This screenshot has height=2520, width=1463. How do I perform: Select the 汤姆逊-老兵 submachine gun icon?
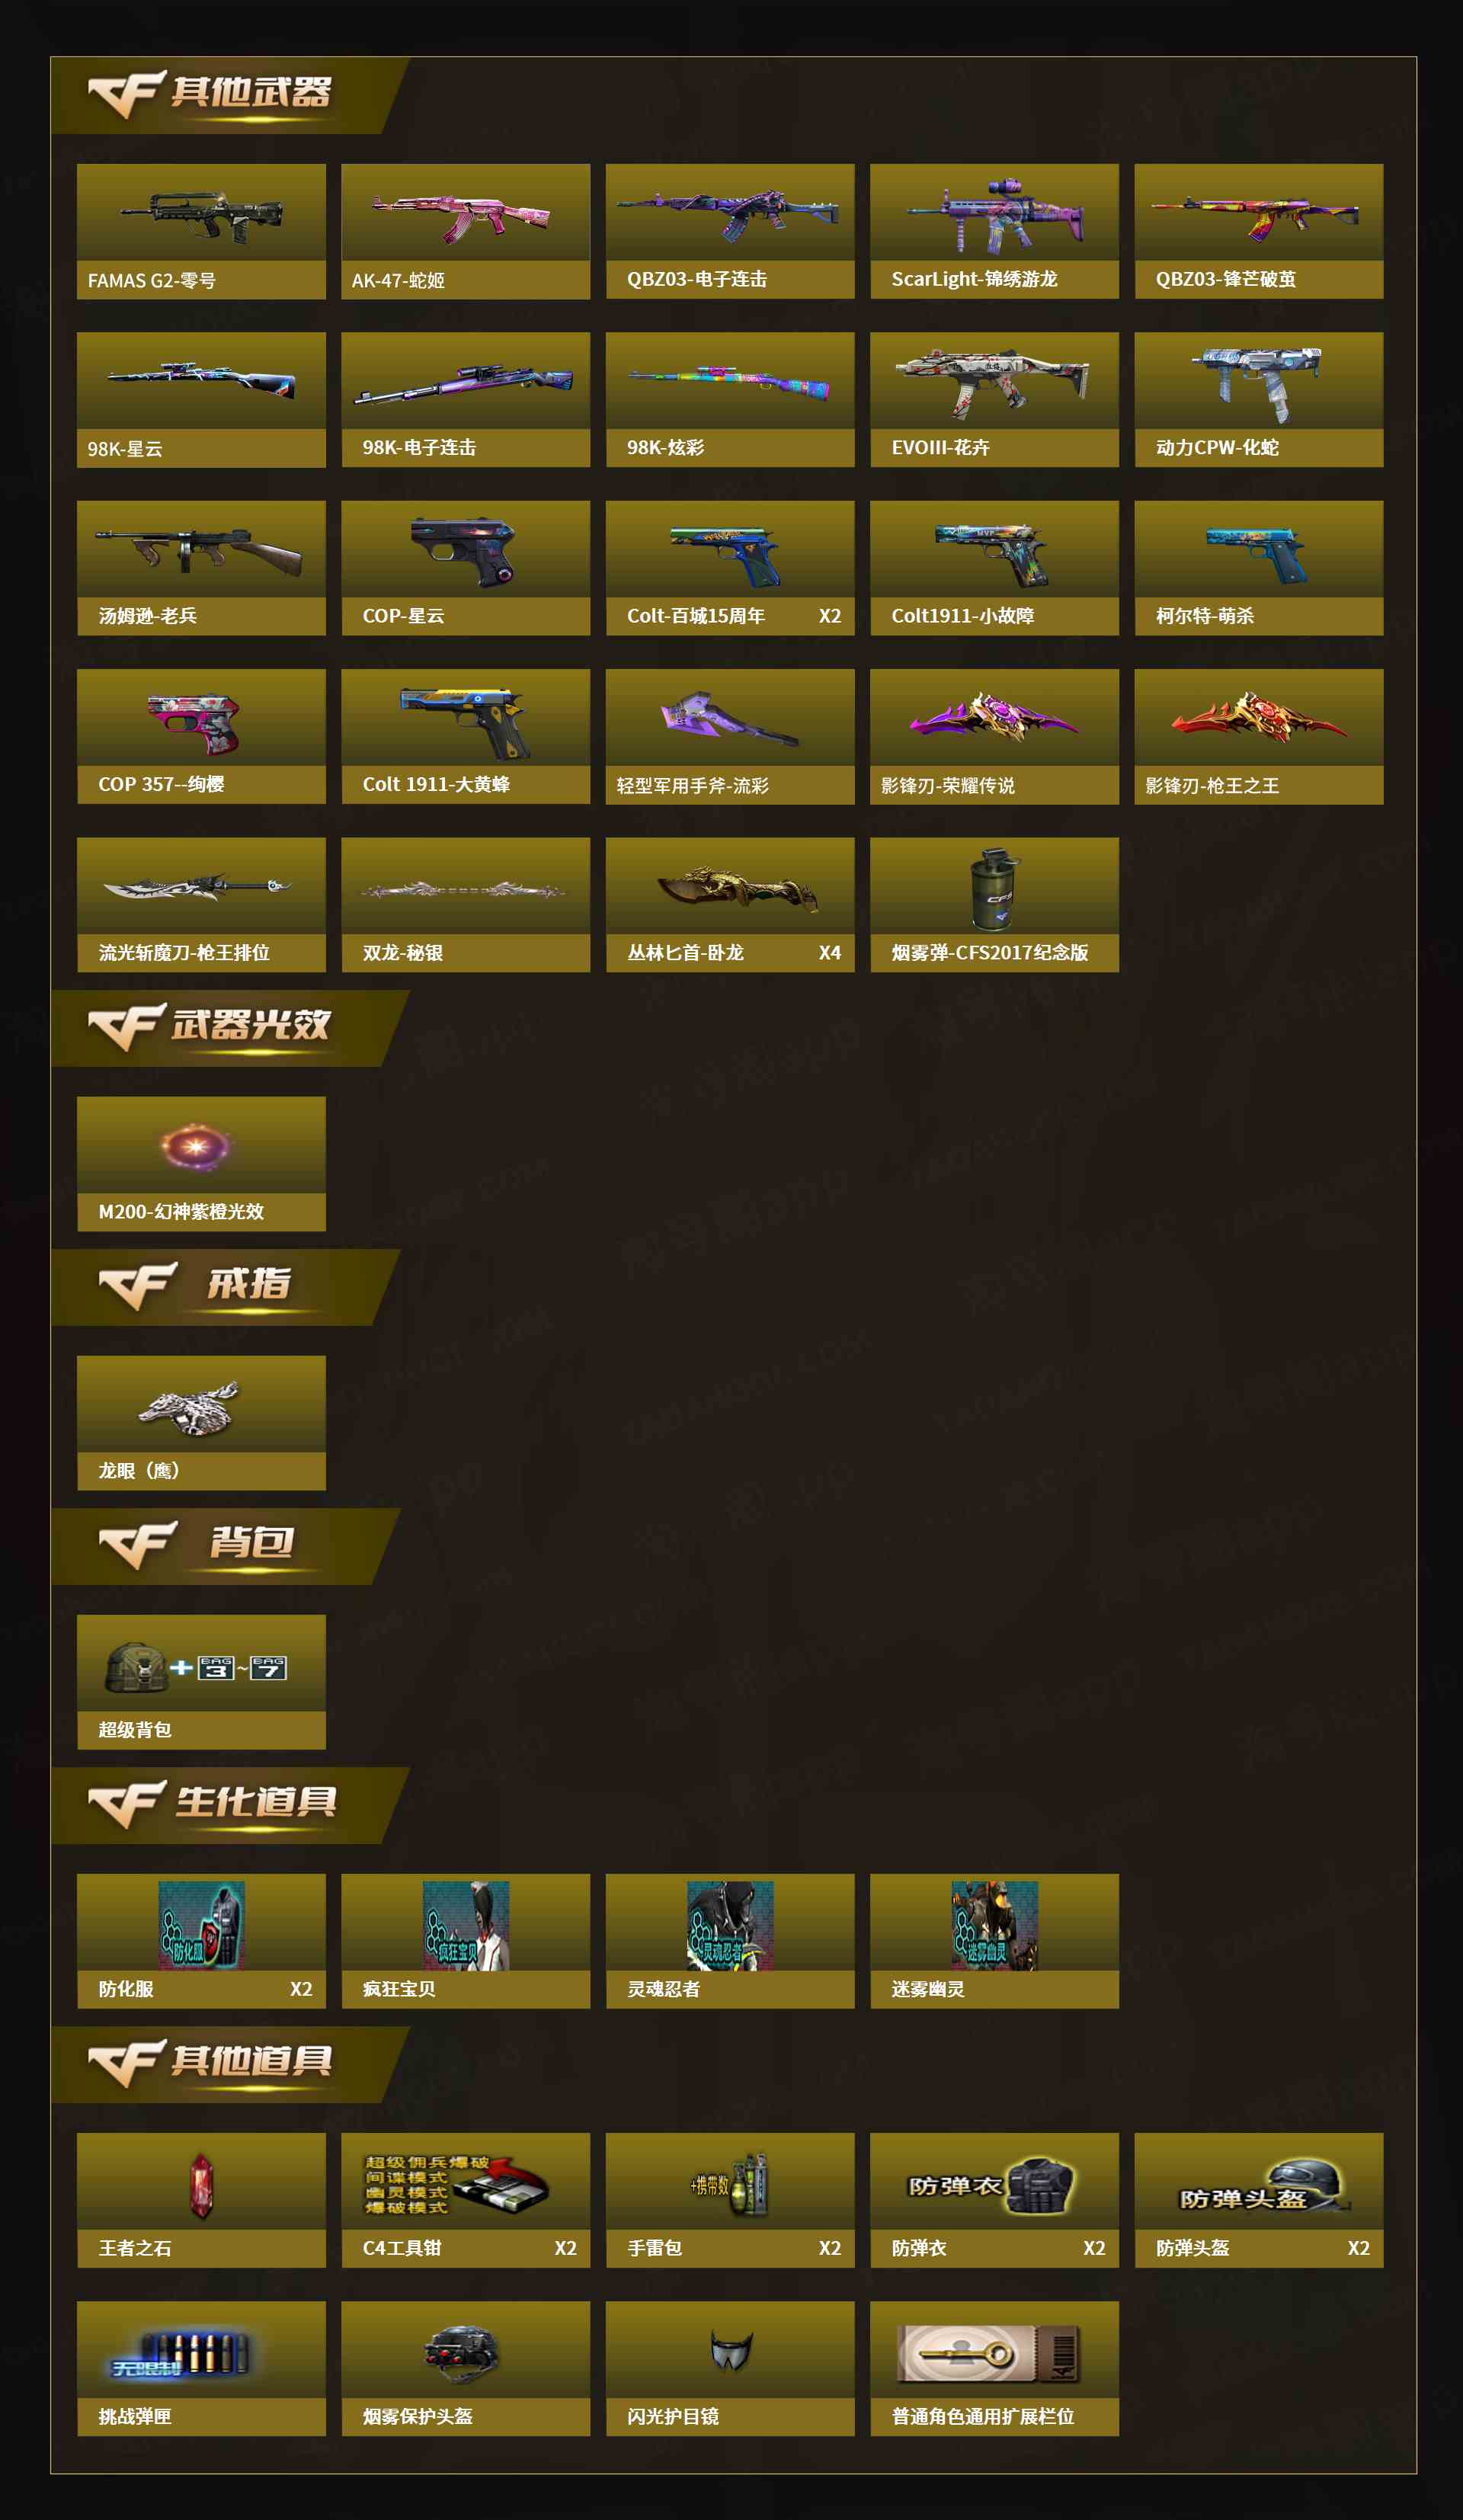point(198,550)
